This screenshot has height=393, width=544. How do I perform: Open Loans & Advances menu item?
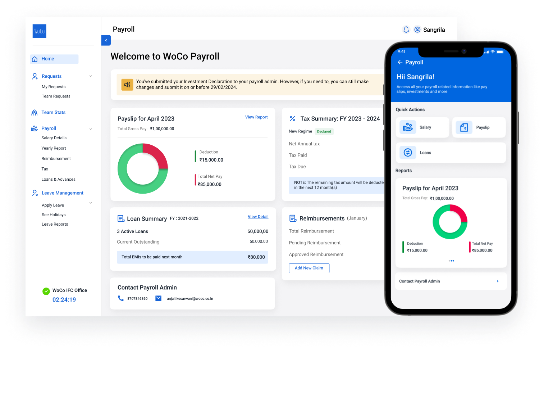pyautogui.click(x=58, y=180)
